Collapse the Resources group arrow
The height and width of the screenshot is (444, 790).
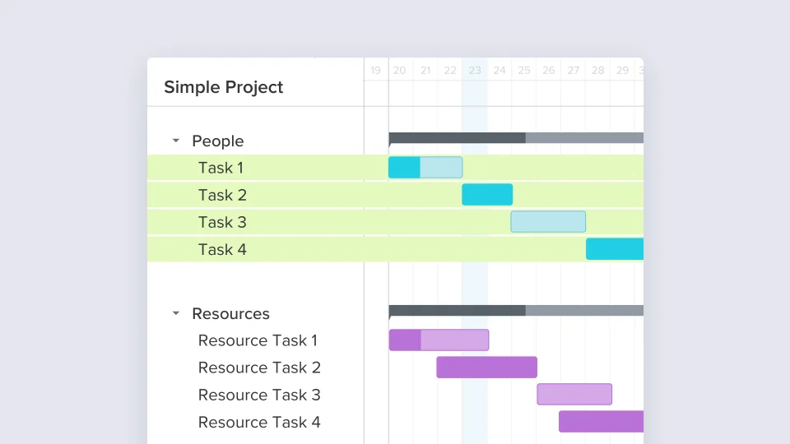pos(175,313)
